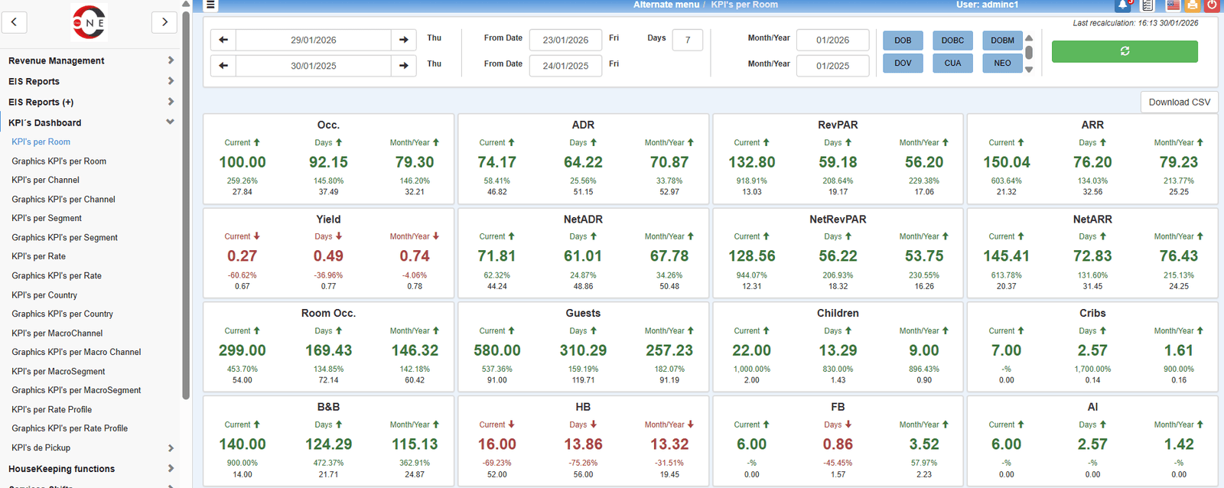Open Graphics KPI's per Country
Image resolution: width=1224 pixels, height=488 pixels.
pyautogui.click(x=62, y=314)
